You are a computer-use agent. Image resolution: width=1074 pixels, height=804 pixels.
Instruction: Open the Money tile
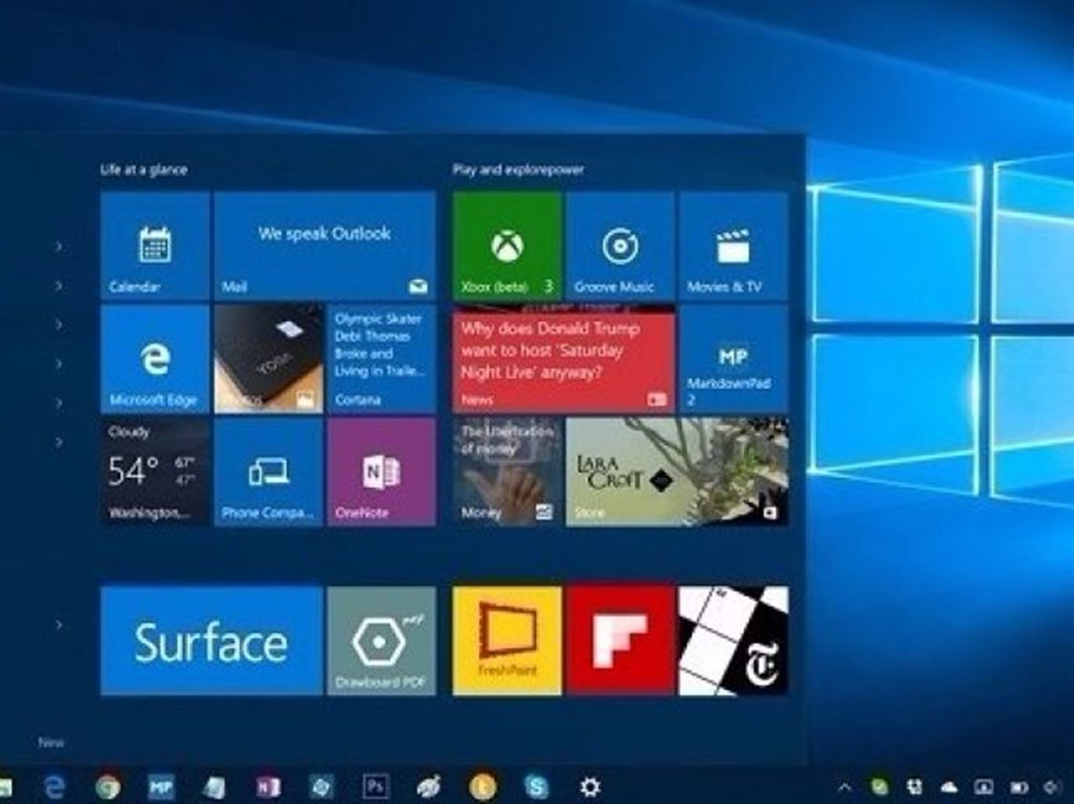[507, 472]
